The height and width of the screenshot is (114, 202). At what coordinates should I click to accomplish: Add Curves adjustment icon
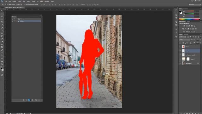pos(189,26)
